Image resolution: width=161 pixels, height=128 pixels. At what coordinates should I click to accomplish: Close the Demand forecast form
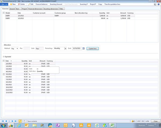point(155,121)
